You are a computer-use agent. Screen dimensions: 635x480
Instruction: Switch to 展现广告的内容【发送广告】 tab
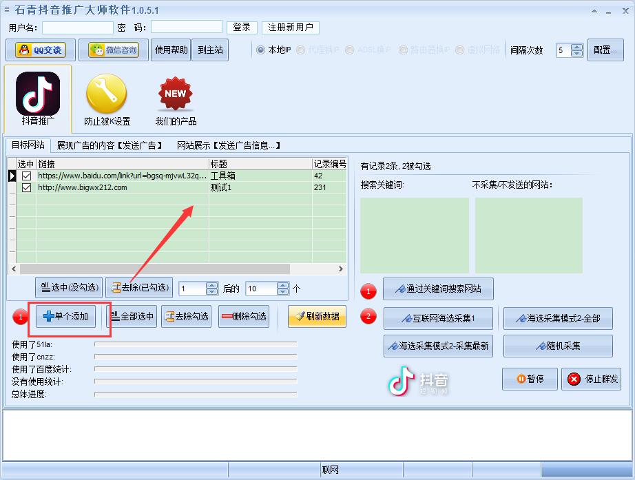point(110,145)
